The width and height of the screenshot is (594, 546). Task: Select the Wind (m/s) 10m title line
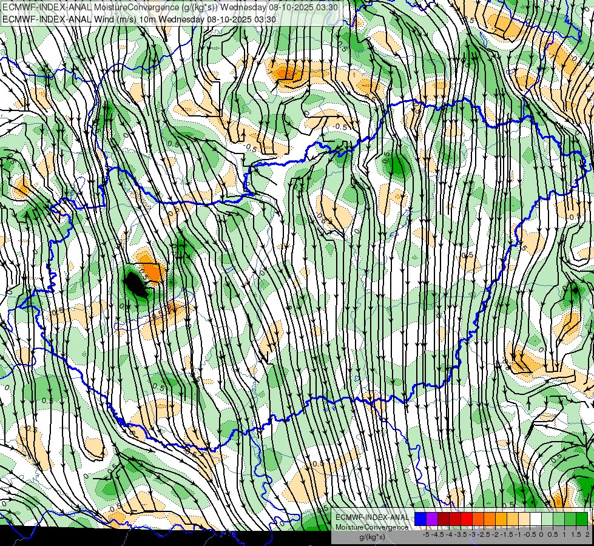[140, 19]
